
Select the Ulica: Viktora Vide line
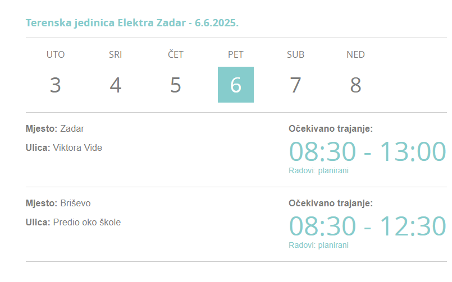pyautogui.click(x=63, y=147)
